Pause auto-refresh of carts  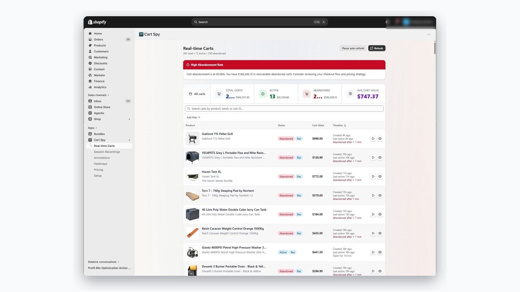[353, 48]
